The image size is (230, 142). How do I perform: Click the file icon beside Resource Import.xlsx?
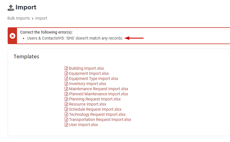click(66, 104)
